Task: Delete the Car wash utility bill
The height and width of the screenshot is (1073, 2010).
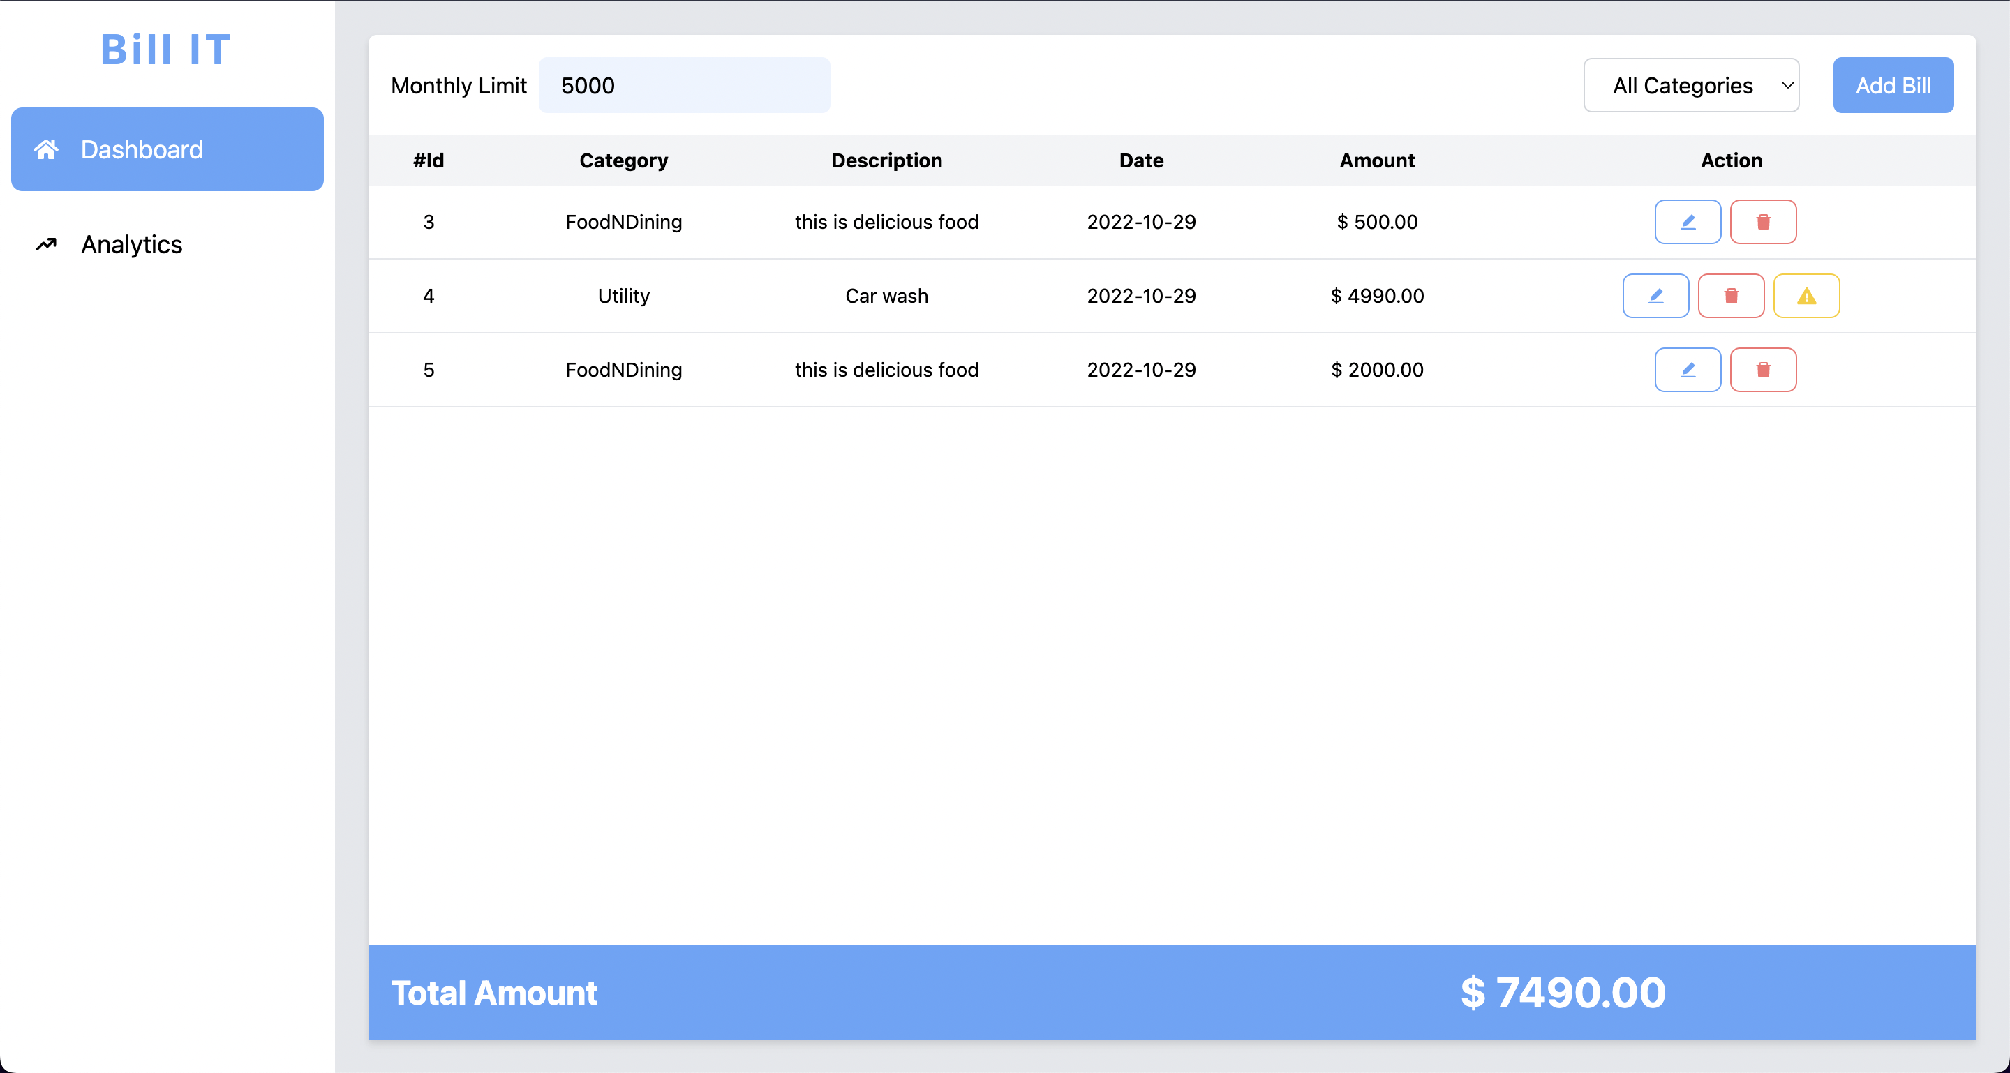Action: click(x=1731, y=297)
